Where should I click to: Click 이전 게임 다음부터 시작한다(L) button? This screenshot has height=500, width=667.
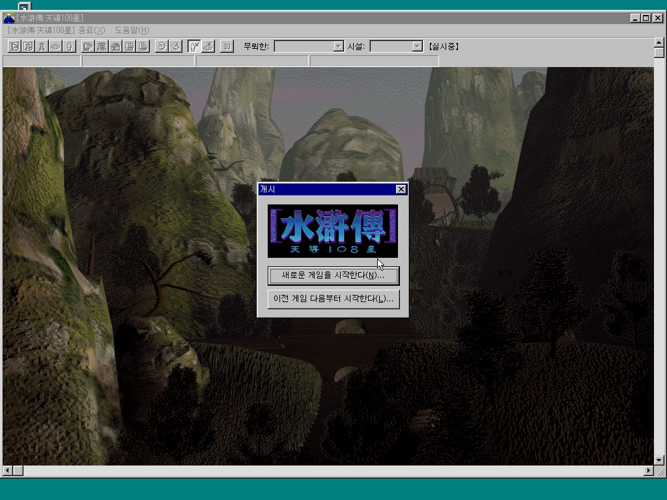tap(333, 299)
